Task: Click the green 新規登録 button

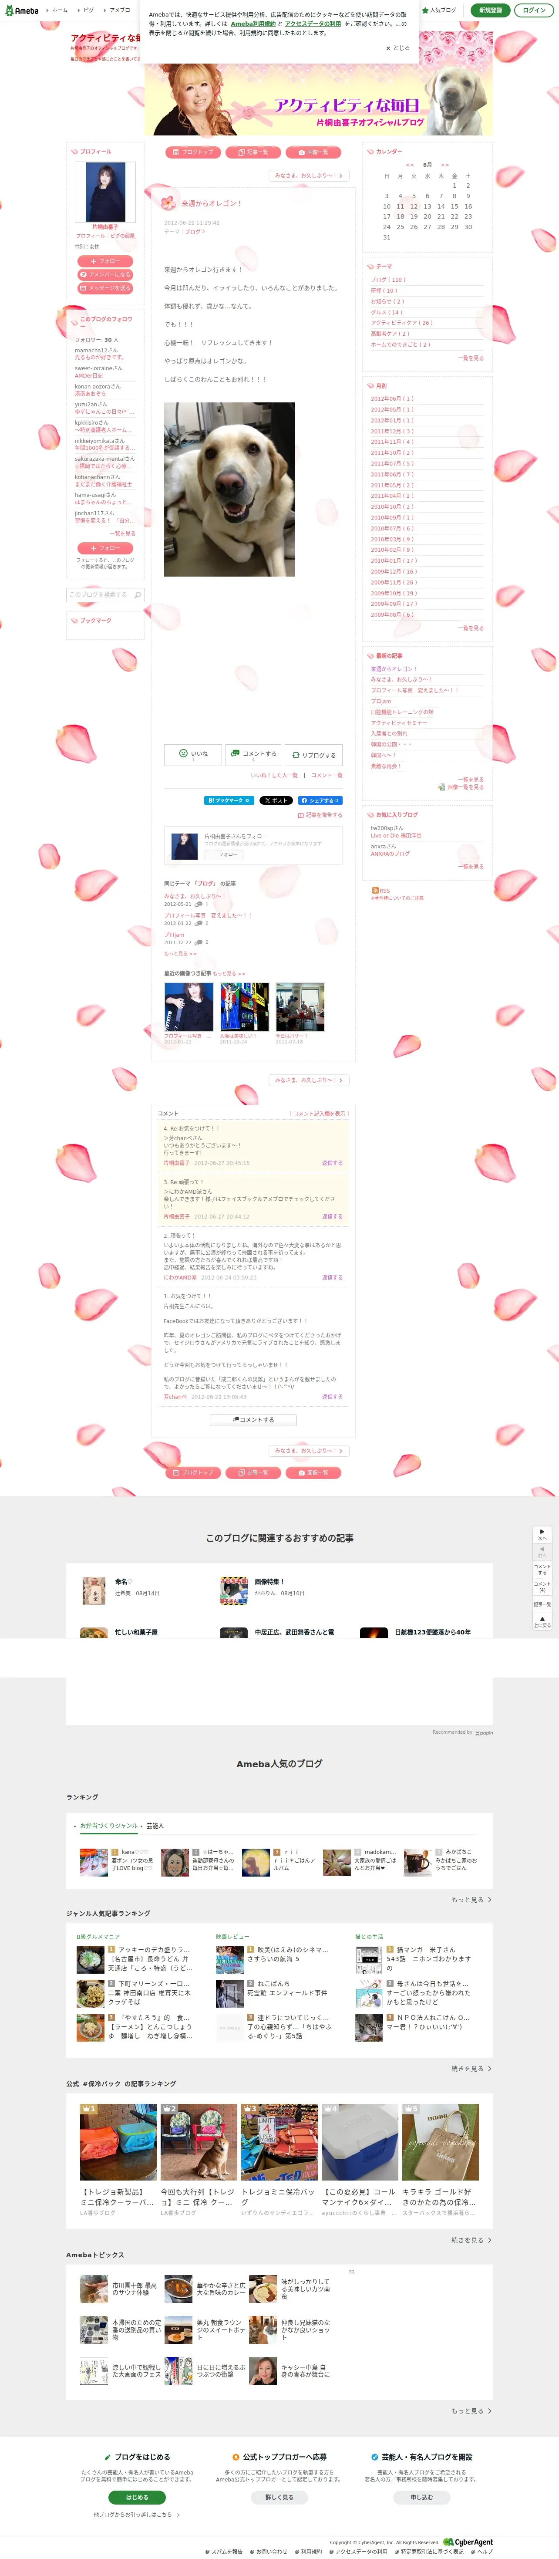Action: 491,10
